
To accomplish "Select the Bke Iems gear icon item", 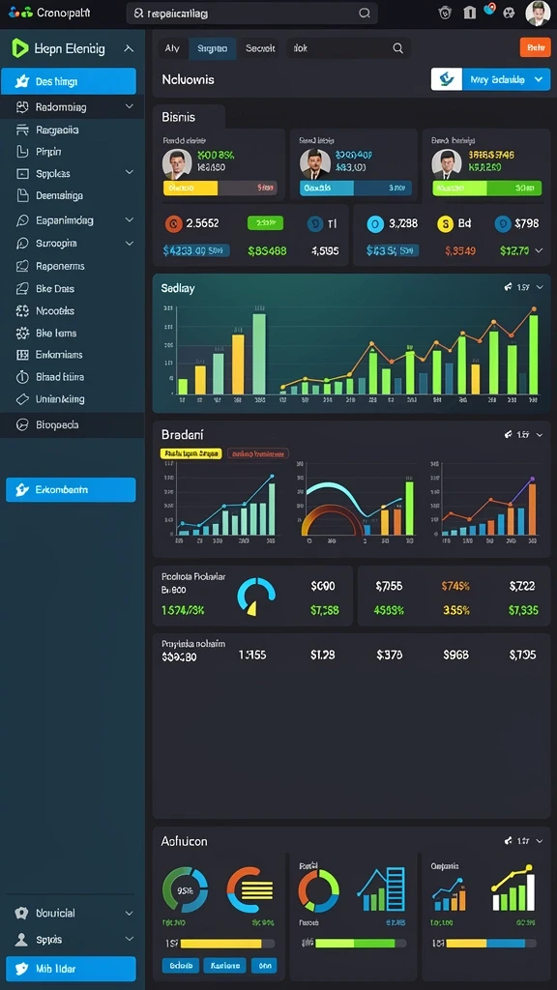I will click(x=22, y=333).
